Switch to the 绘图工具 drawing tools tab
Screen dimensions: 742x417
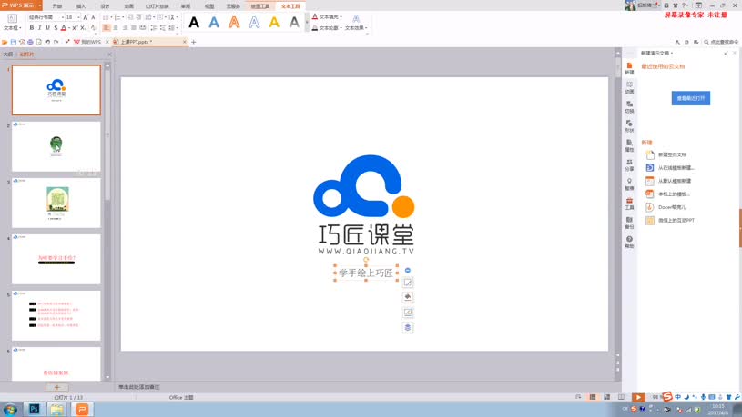(x=260, y=6)
